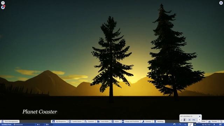The height and width of the screenshot is (126, 224).
Task: Expand the lighting popup dropdown arrow
Action: (199, 120)
